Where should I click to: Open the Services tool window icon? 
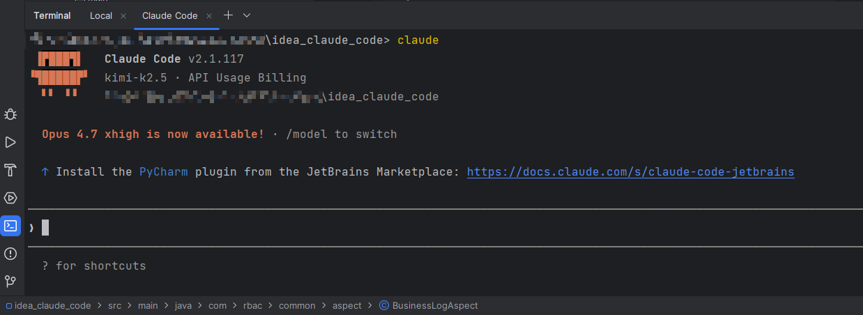pos(10,198)
